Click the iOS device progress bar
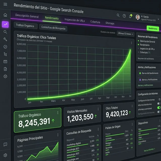Image resolution: width=161 pixels, height=161 pixels. (144, 135)
